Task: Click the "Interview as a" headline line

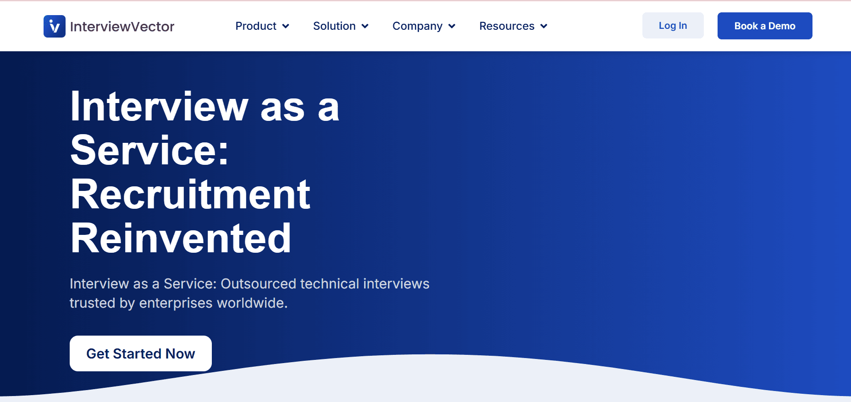Action: pyautogui.click(x=204, y=107)
